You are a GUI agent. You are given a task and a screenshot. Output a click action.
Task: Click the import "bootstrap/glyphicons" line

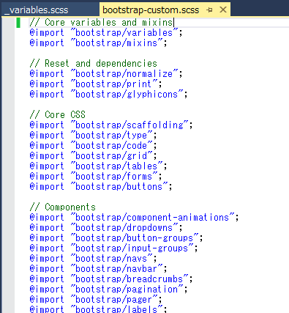(108, 95)
